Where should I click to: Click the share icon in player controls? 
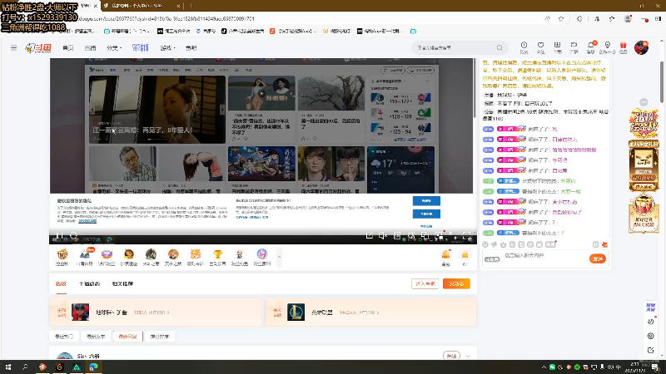[x=369, y=236]
